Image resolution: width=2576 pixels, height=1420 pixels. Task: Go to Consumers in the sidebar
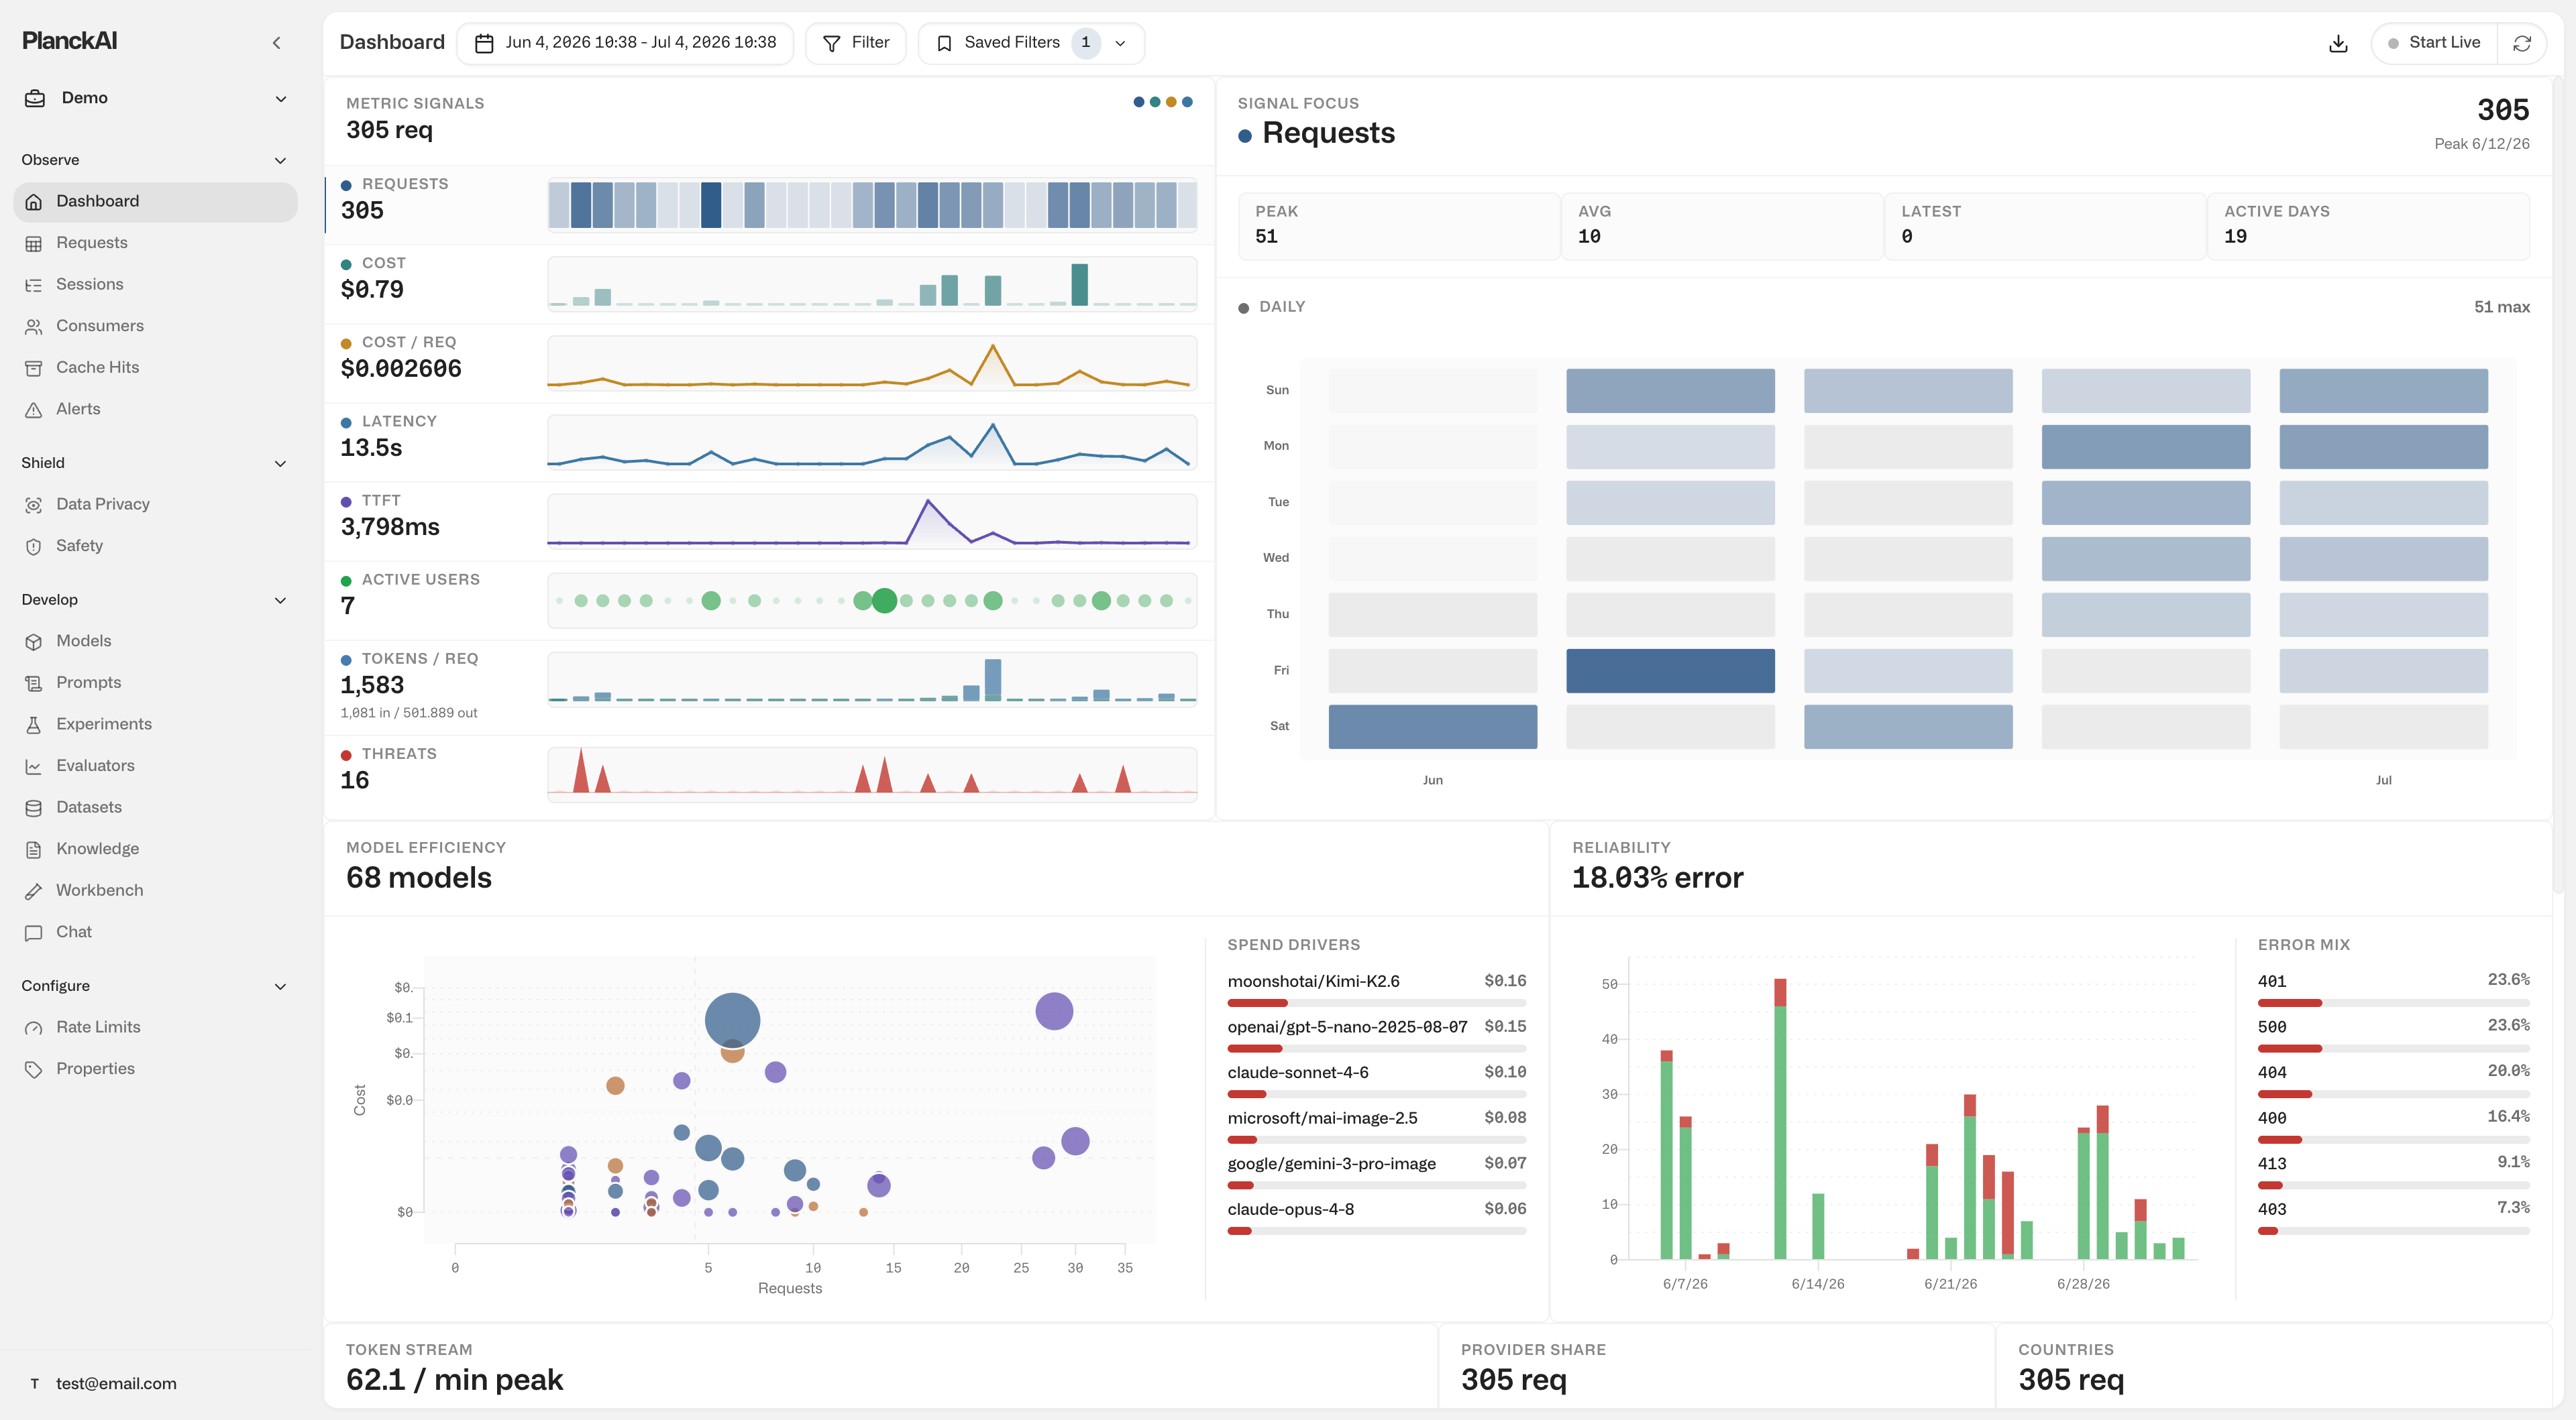(155, 327)
